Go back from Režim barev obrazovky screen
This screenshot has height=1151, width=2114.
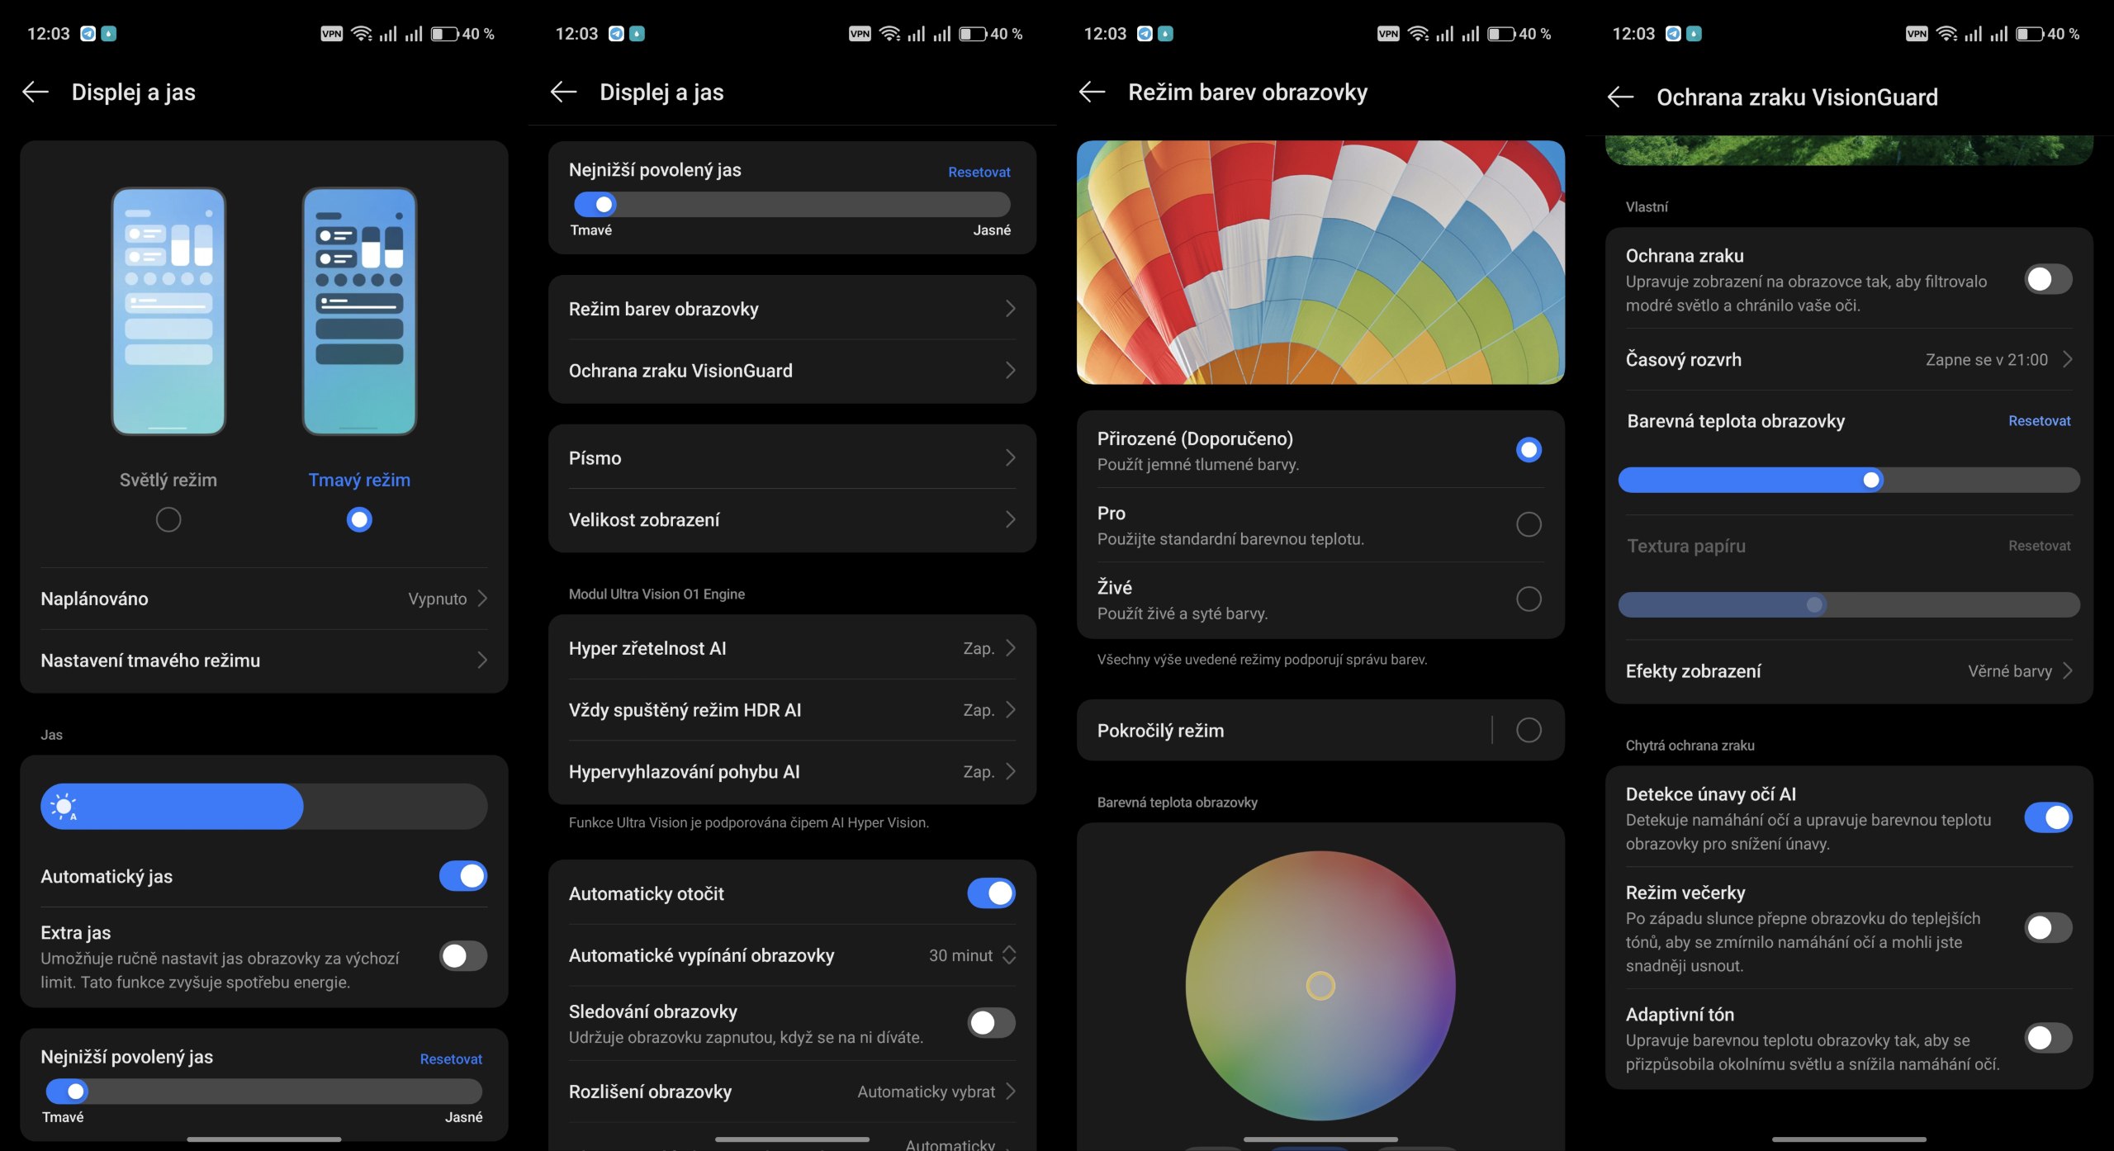[1092, 92]
